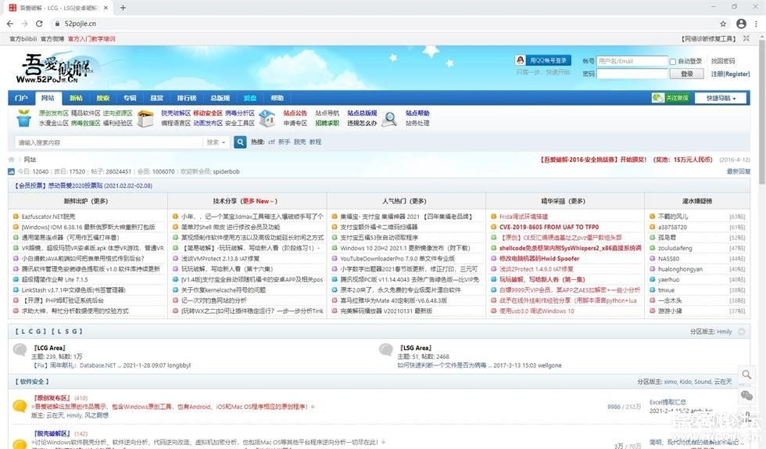Screen dimensions: 766x449
Task: Open the Chrome profile avatar icon
Action: click(741, 23)
